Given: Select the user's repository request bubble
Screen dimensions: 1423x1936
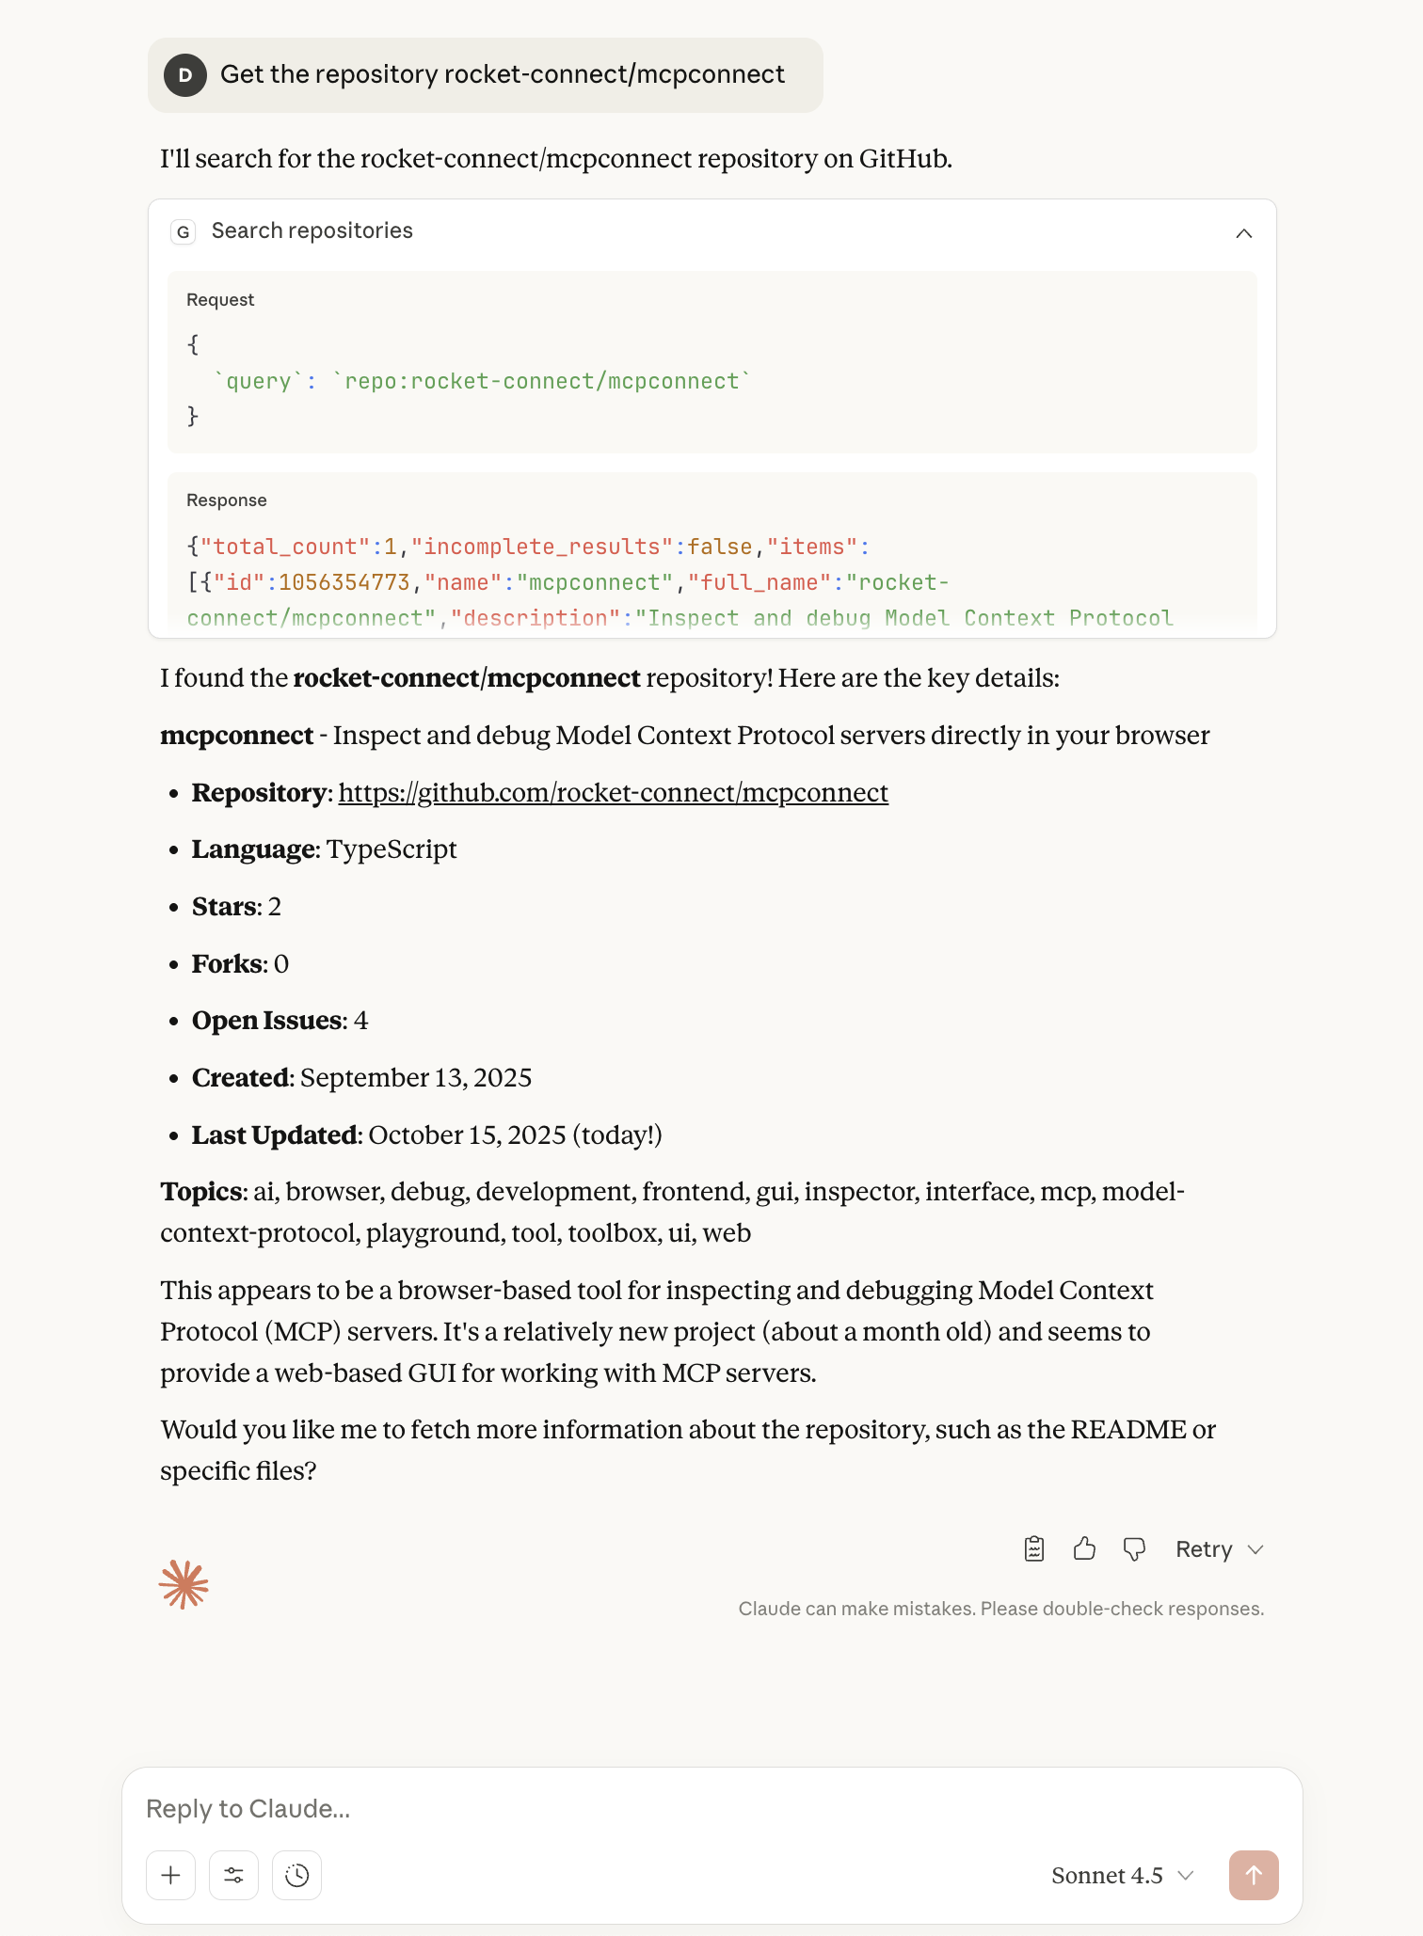Looking at the screenshot, I should 503,75.
